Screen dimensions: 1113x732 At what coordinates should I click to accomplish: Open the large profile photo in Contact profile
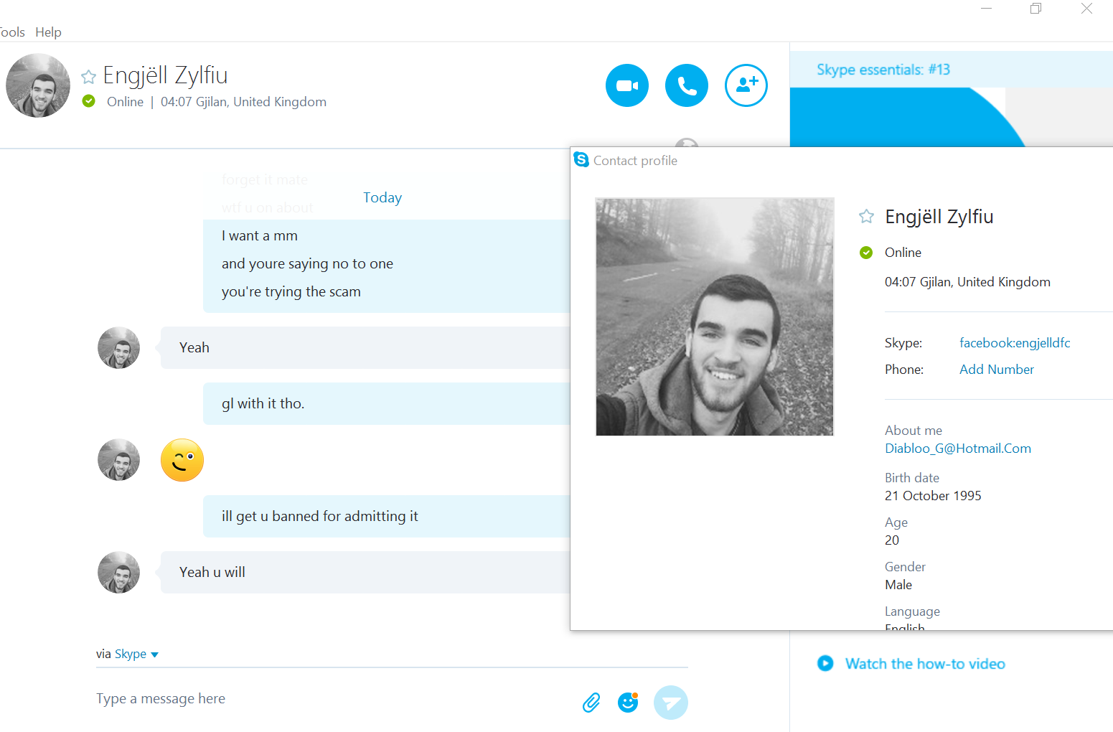point(715,316)
